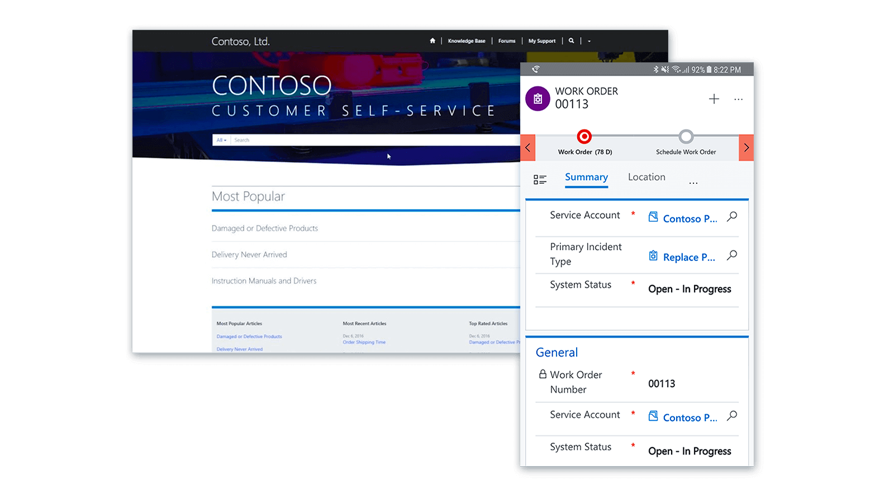The image size is (894, 503).
Task: Tap the battery icon in the phone status bar
Action: pyautogui.click(x=709, y=69)
